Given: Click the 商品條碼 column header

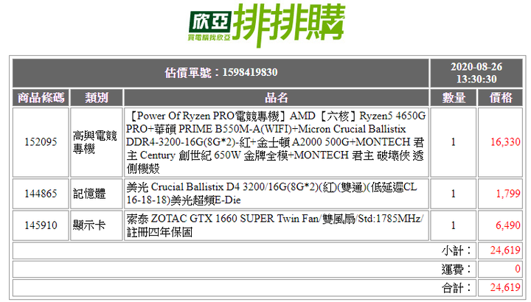Looking at the screenshot, I should (41, 98).
